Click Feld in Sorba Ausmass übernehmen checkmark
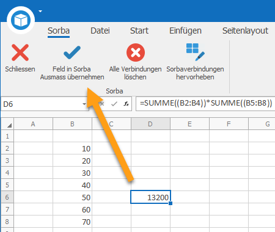 click(x=72, y=53)
